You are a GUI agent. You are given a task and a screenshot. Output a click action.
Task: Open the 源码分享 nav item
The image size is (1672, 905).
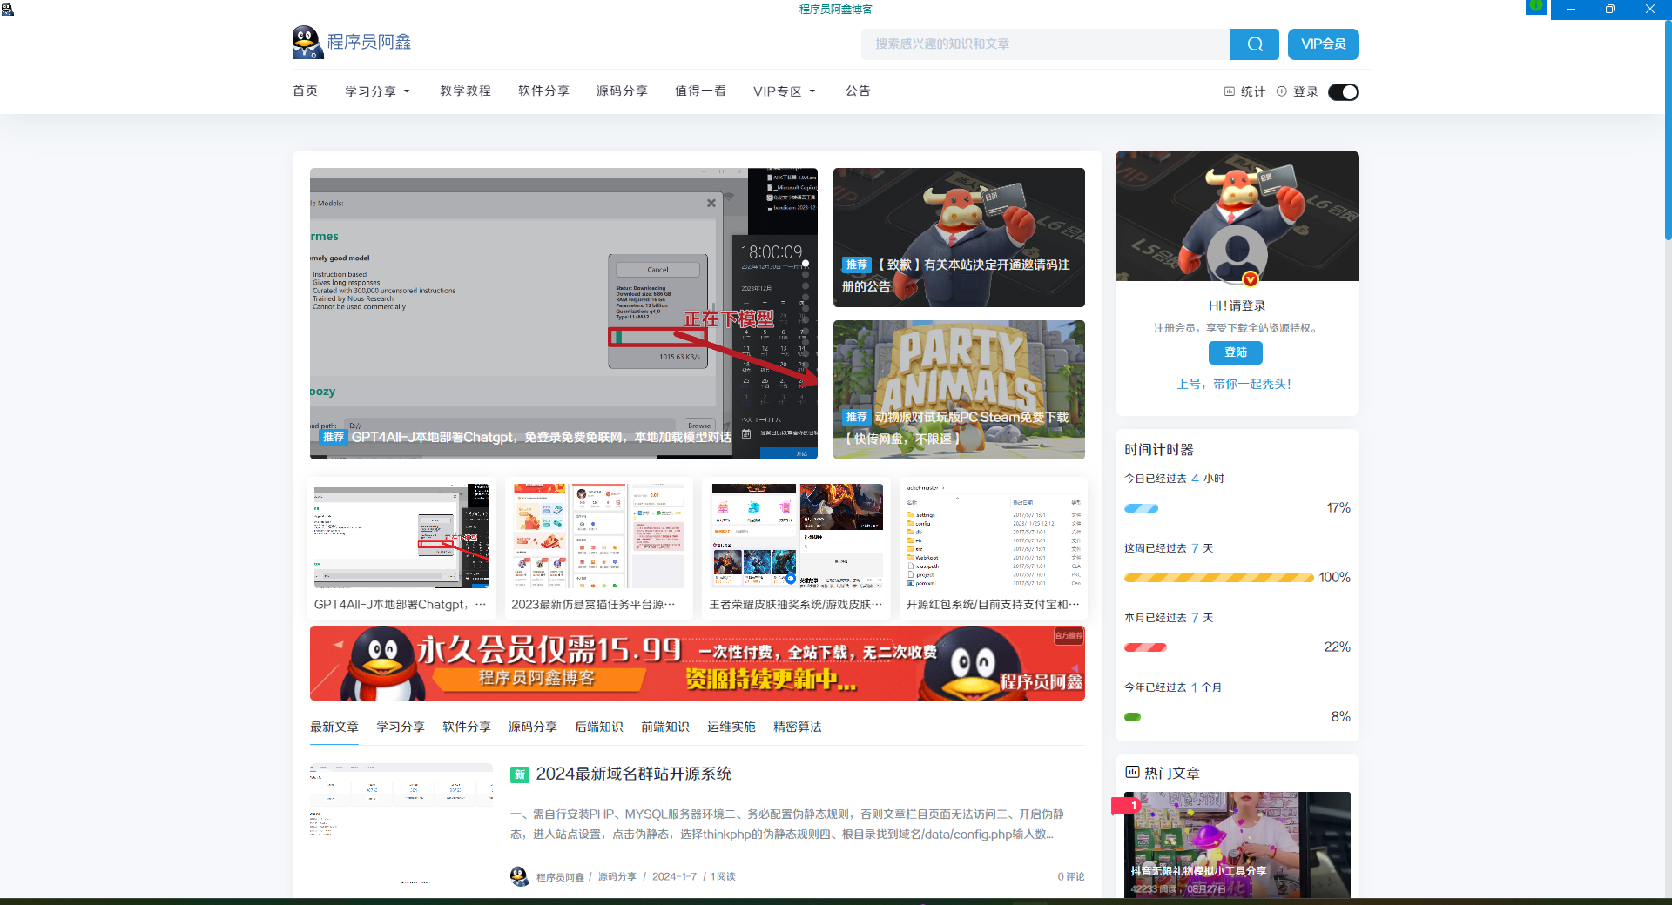click(x=623, y=91)
